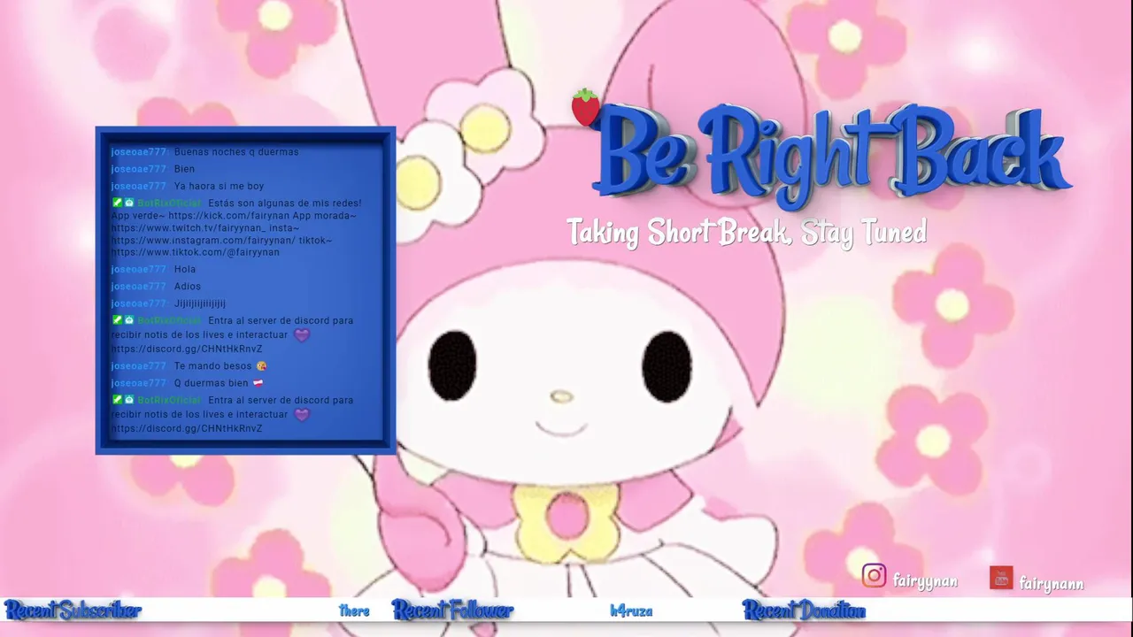Click username joseoae777 beside the Bien message
This screenshot has height=637, width=1133.
pos(138,169)
